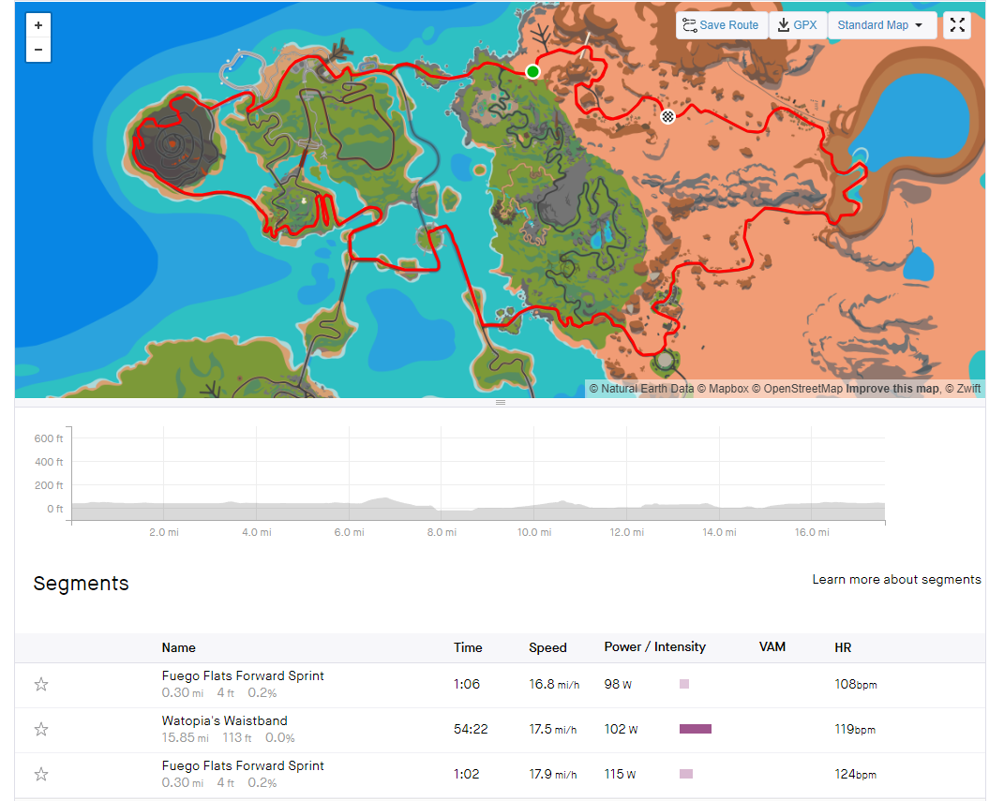Open the Standard Map dropdown
The image size is (989, 801).
click(881, 25)
